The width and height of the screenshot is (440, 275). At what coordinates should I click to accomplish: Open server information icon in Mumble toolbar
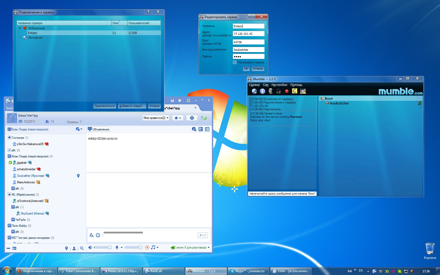pyautogui.click(x=262, y=91)
